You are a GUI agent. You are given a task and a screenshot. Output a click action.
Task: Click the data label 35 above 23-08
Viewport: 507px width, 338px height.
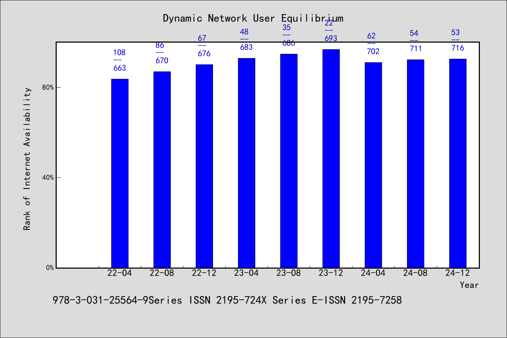click(287, 27)
